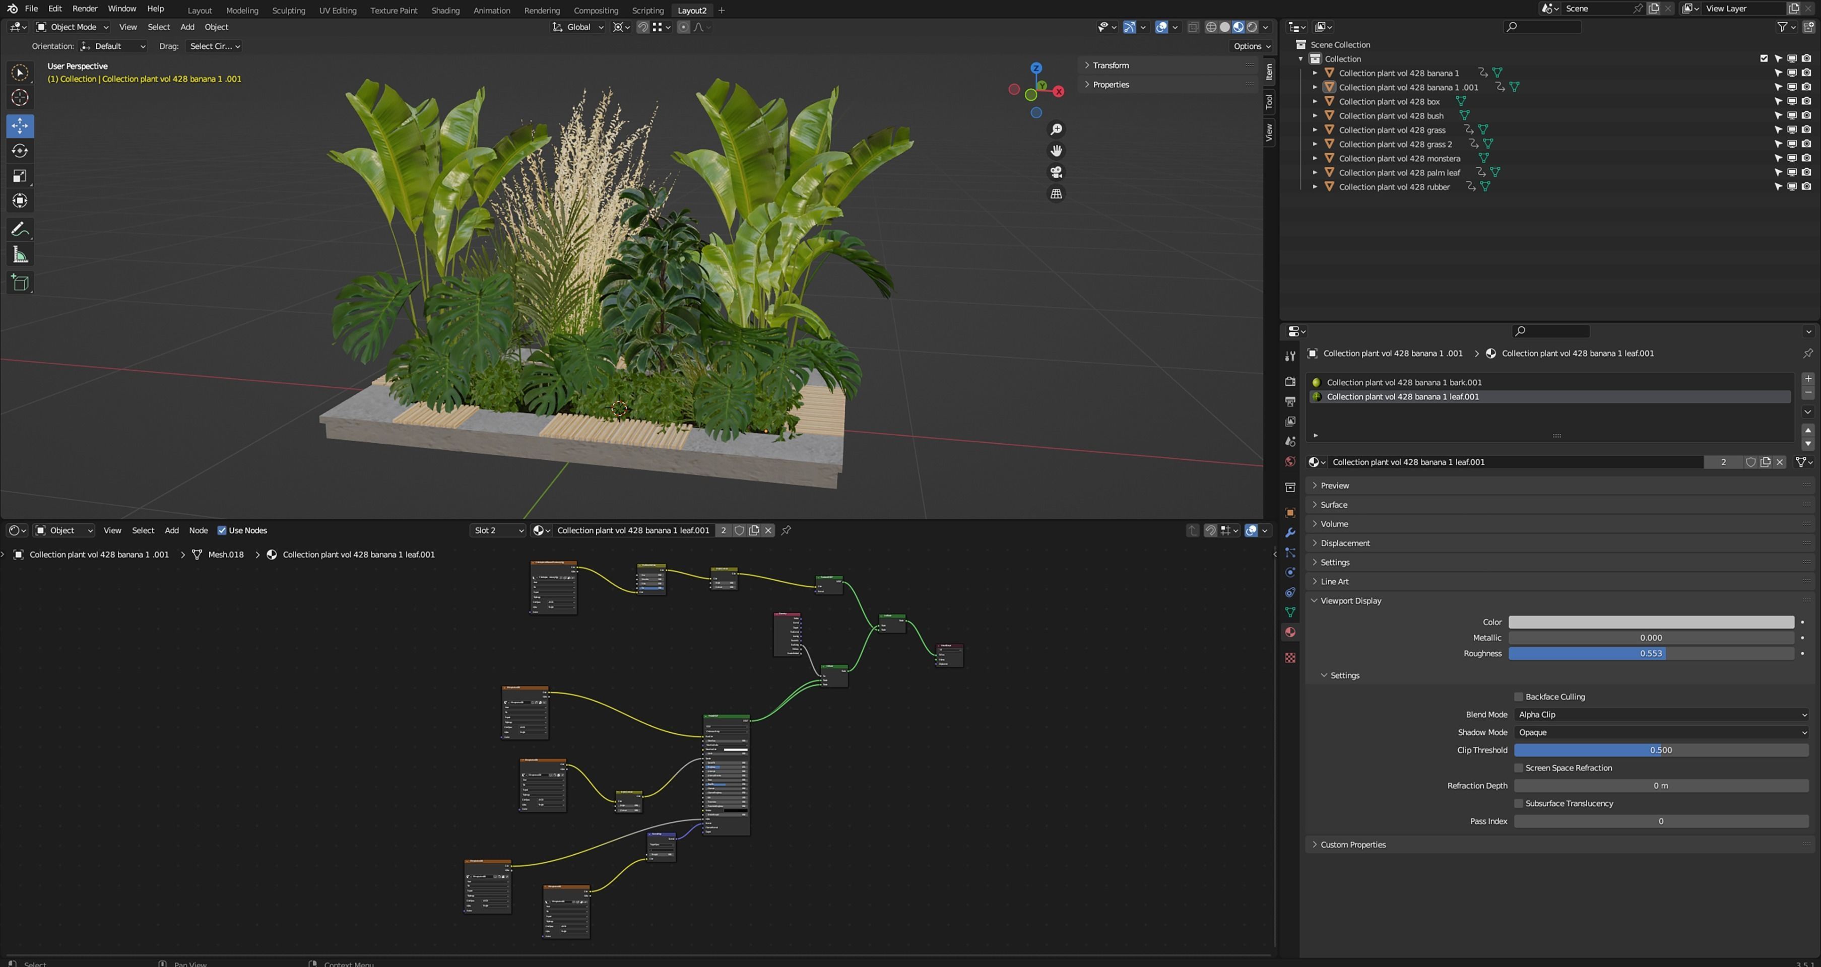1821x967 pixels.
Task: Open the Render properties tab icon
Action: pyautogui.click(x=1290, y=381)
